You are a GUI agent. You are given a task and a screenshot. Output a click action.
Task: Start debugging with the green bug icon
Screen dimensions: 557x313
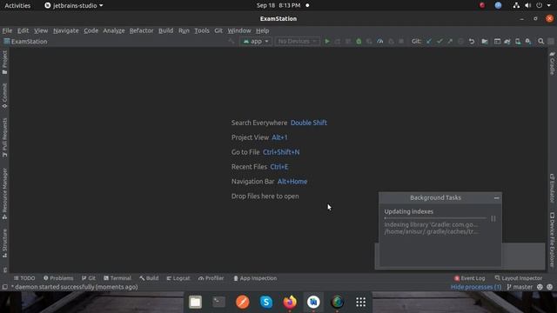(359, 42)
